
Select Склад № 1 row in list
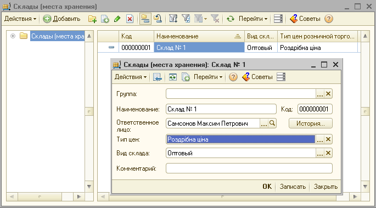pyautogui.click(x=199, y=47)
